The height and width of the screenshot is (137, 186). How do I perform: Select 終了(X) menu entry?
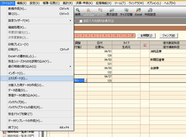(37, 128)
